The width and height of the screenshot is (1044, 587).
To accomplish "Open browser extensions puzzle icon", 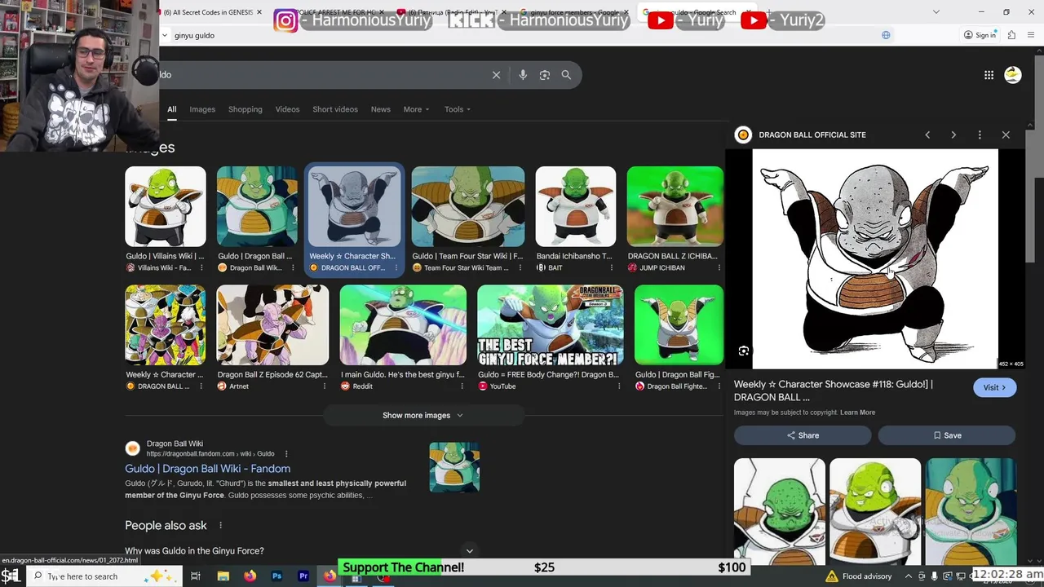I will [1011, 35].
